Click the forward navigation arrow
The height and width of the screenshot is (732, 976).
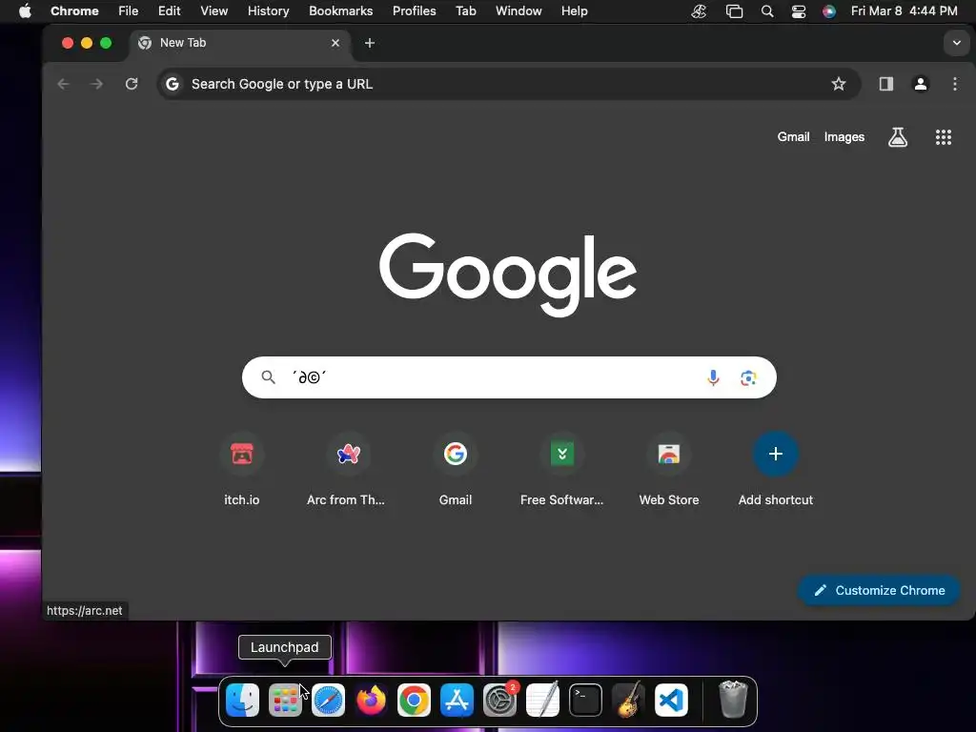(96, 84)
